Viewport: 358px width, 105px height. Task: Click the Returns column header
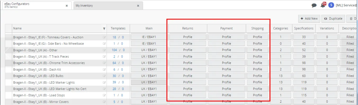(188, 28)
